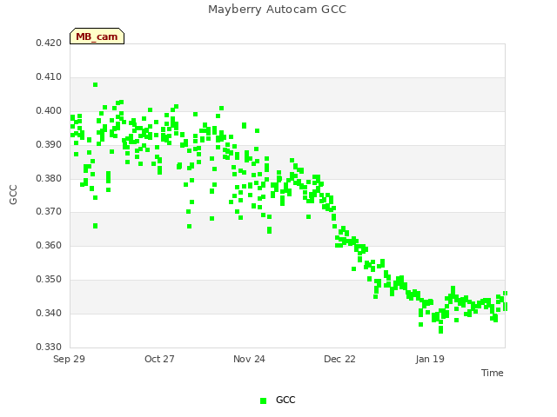Click the 0.340 y-axis value
Screen dimensions: 557x417
coord(49,313)
